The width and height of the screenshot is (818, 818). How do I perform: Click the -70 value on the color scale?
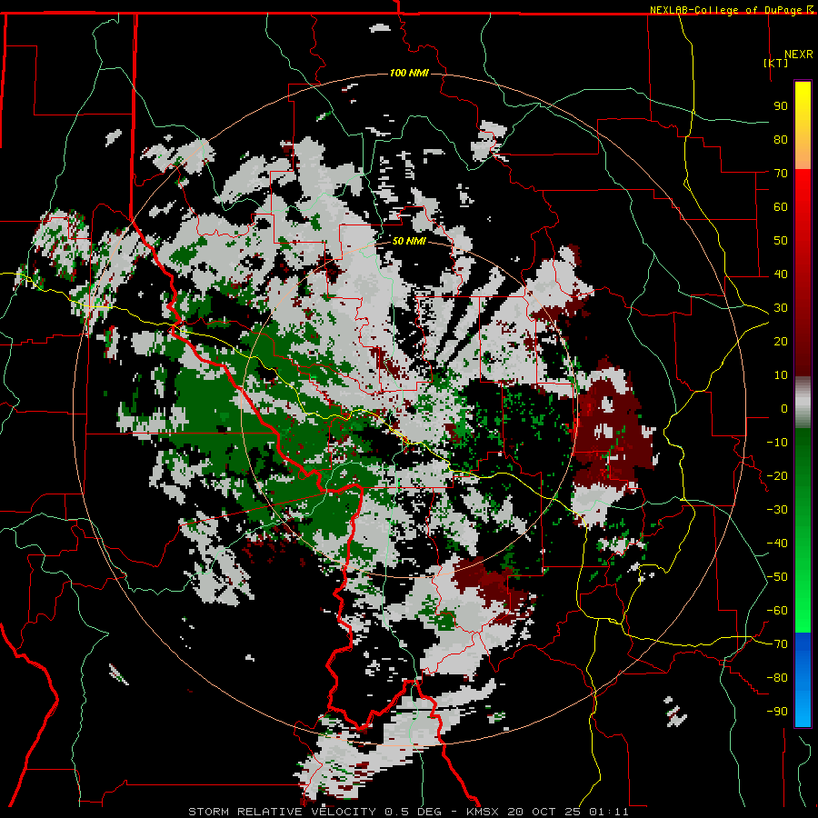777,644
